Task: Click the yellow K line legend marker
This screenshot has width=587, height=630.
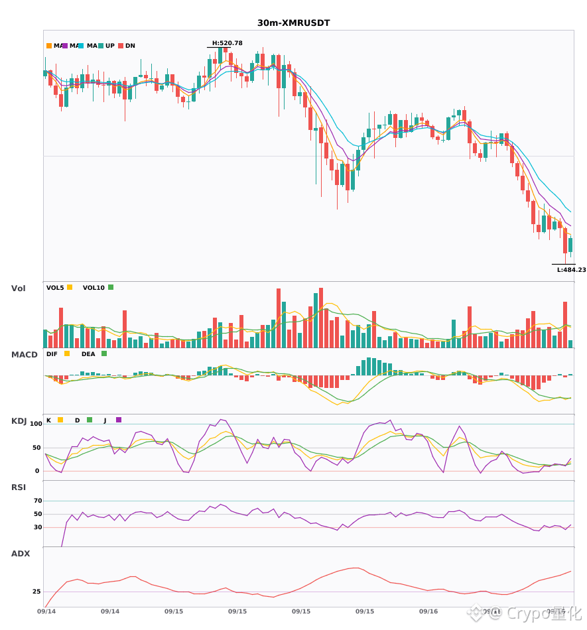Action: tap(60, 420)
